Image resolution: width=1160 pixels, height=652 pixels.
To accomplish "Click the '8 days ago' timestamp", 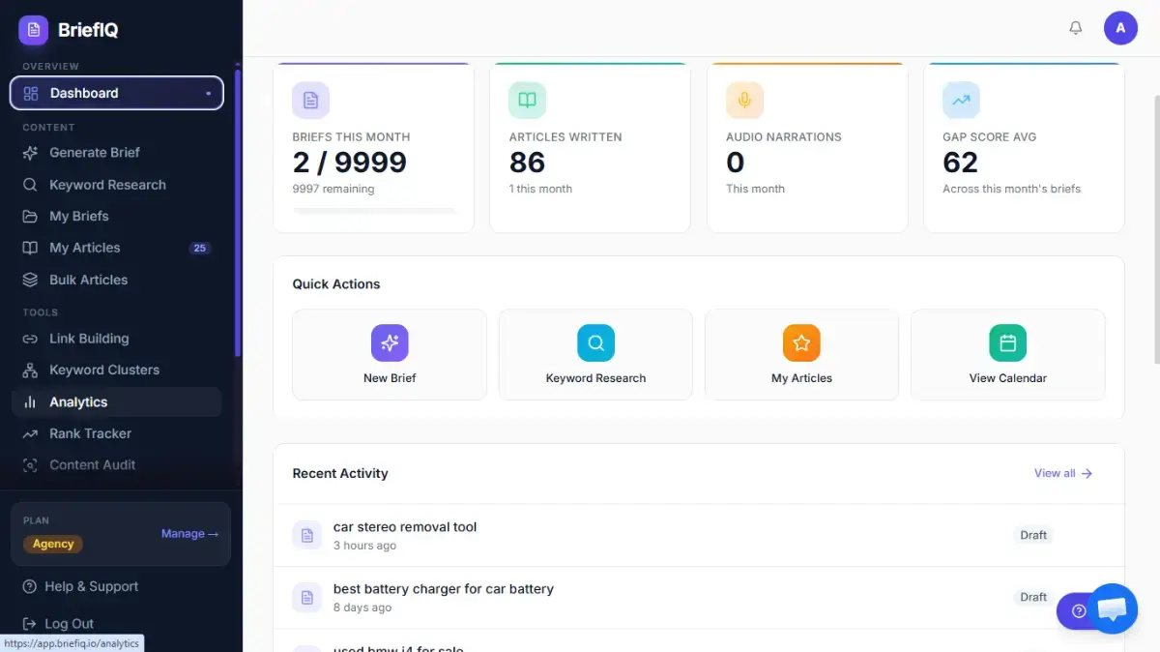I will click(x=362, y=608).
